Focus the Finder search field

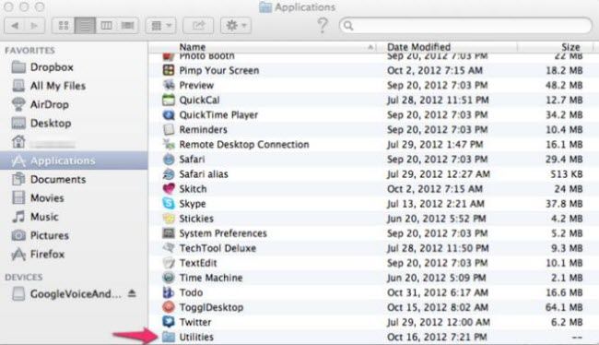(465, 26)
